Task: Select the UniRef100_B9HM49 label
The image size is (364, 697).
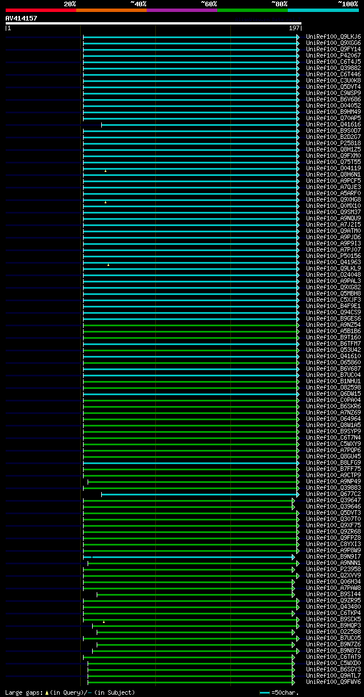Action: [x=333, y=112]
